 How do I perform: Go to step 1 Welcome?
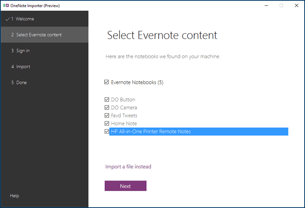45,19
